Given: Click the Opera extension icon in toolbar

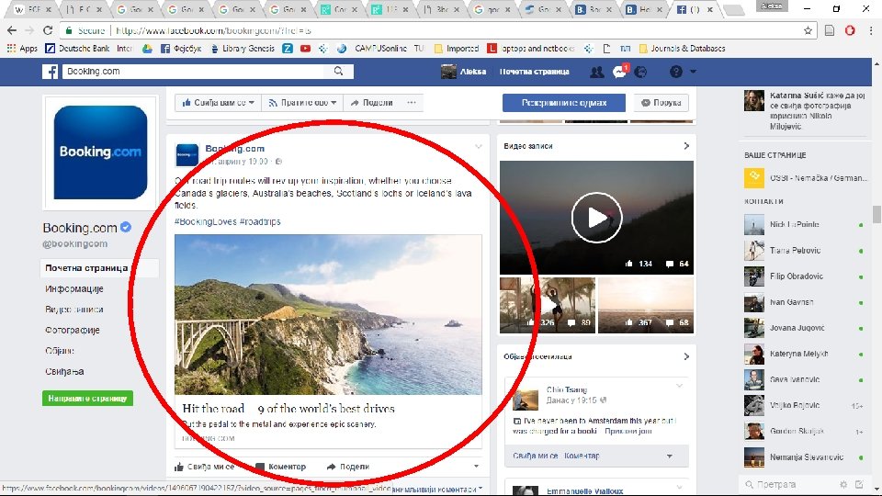Looking at the screenshot, I should pos(850,30).
